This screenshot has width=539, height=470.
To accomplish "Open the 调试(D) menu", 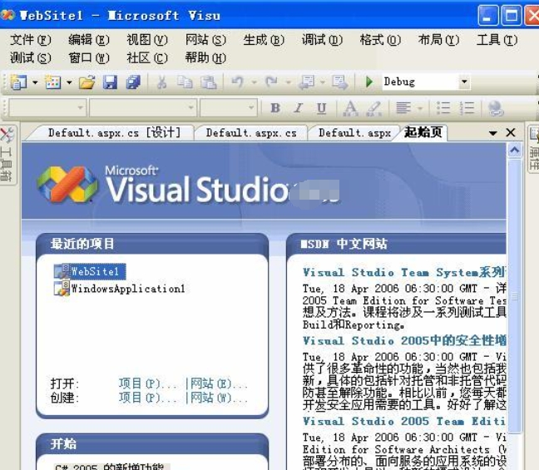I will coord(322,40).
